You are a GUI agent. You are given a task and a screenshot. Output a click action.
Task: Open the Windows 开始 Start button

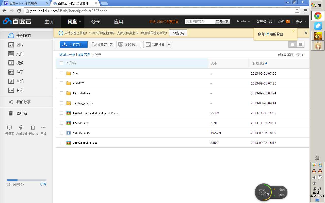316,5
